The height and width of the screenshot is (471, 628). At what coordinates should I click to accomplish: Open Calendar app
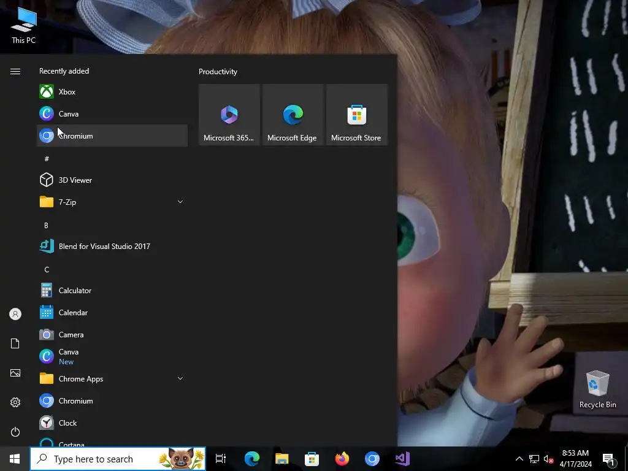click(x=112, y=312)
